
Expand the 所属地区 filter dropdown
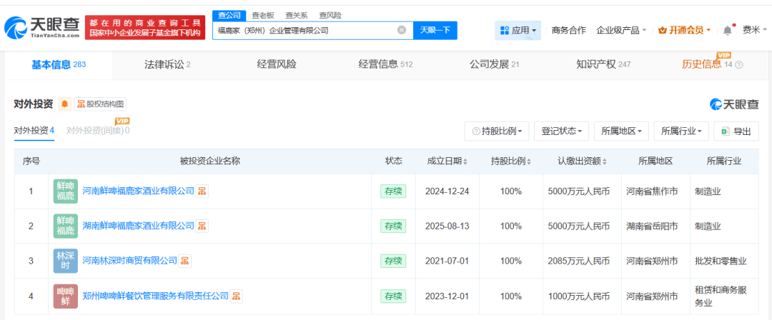pyautogui.click(x=620, y=131)
